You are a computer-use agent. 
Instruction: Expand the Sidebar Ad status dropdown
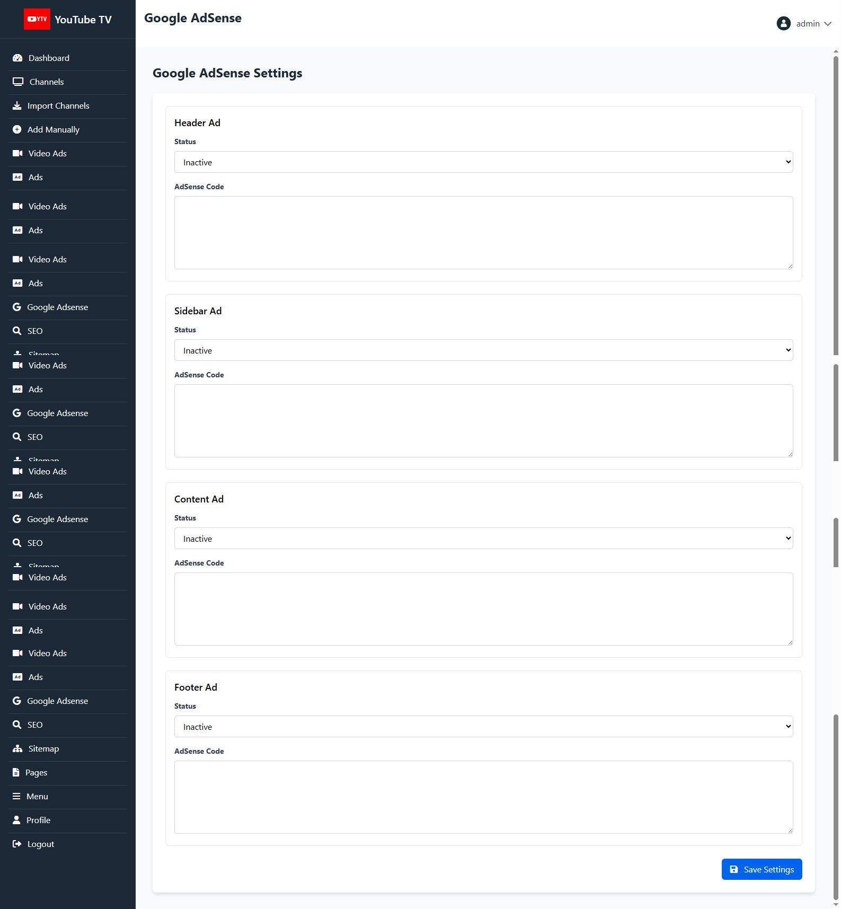click(x=483, y=350)
